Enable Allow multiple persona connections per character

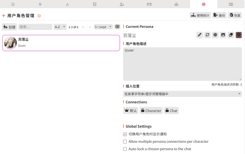[125, 142]
